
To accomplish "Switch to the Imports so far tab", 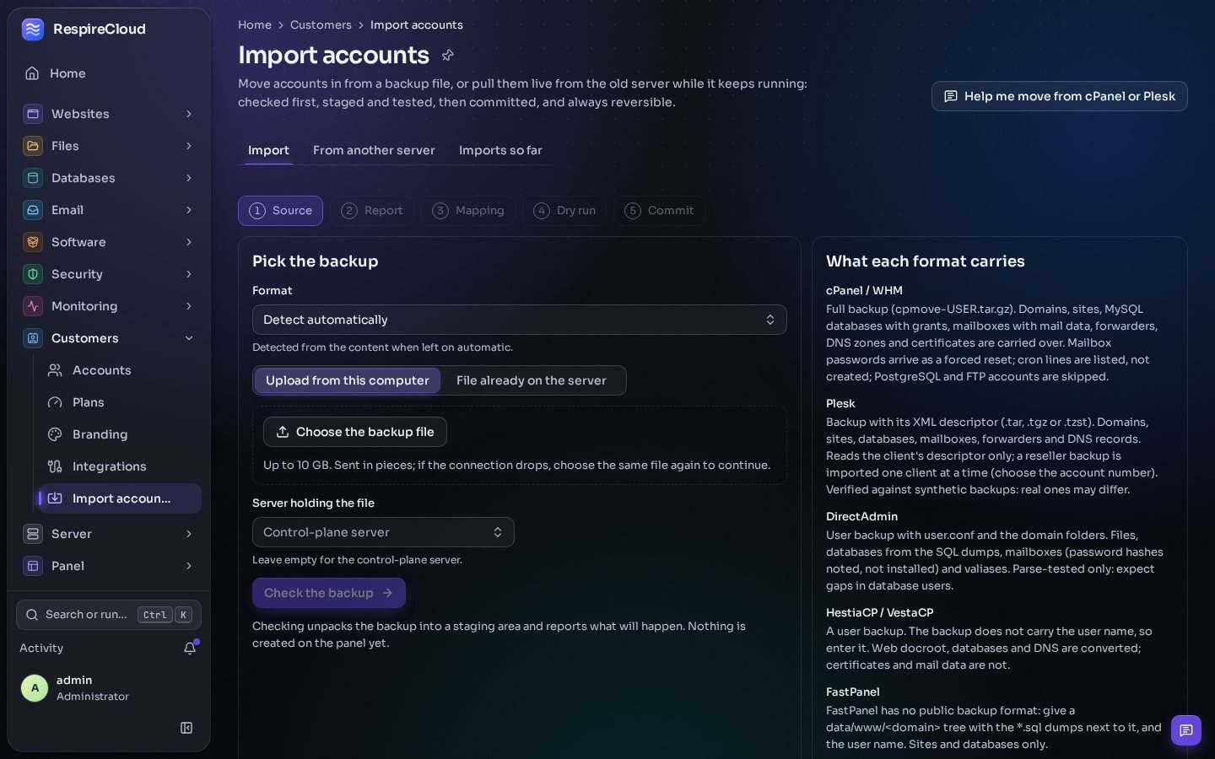I will click(x=500, y=150).
